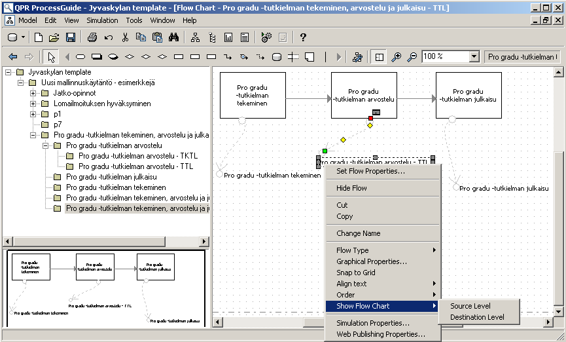Click the overview thumbnail panel
This screenshot has width=566, height=342.
[x=106, y=288]
